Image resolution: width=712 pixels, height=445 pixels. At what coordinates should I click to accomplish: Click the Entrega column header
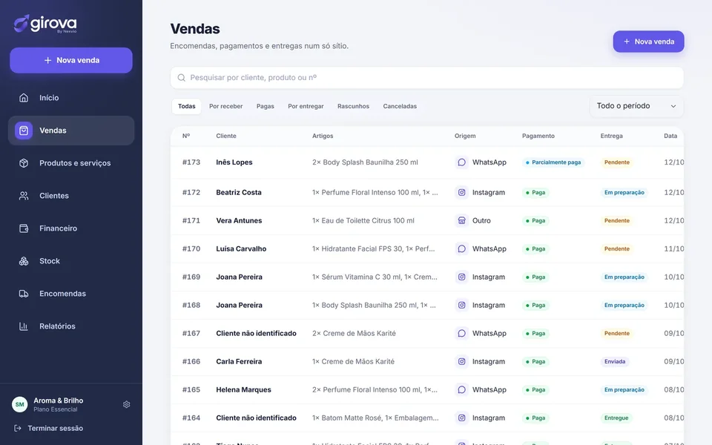(611, 136)
